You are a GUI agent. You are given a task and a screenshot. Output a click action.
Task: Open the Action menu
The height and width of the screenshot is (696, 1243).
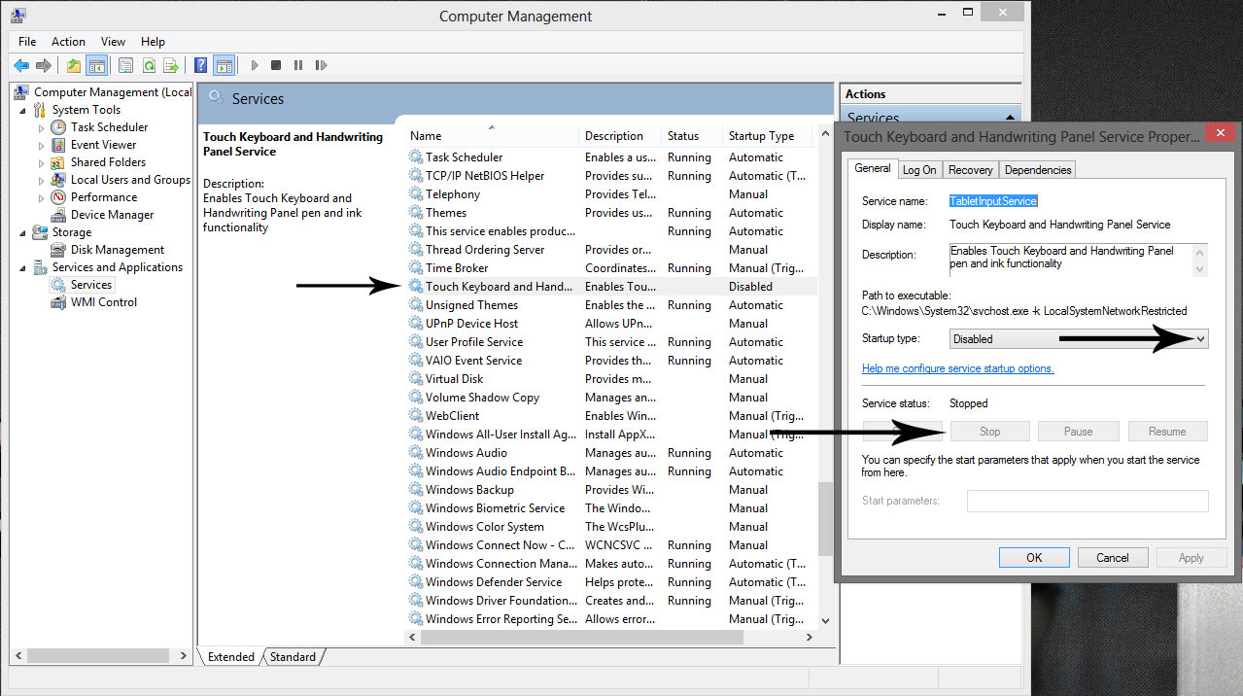(x=68, y=41)
